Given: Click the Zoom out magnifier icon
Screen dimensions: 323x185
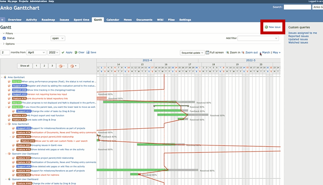Looking at the screenshot, I should [x=243, y=52].
